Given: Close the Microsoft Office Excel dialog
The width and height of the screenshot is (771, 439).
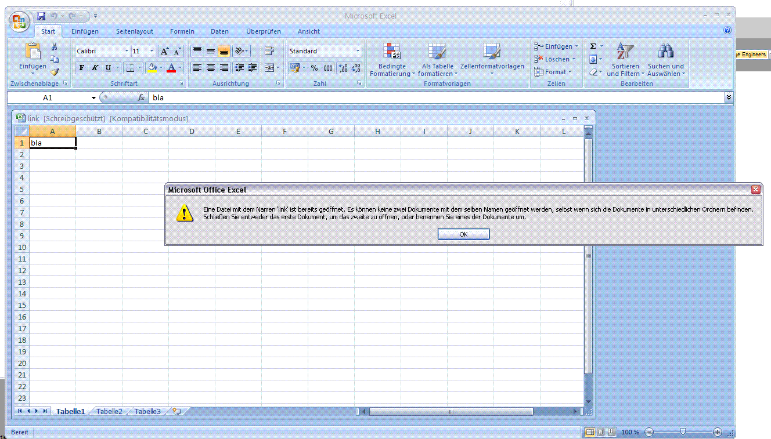Looking at the screenshot, I should tap(755, 190).
